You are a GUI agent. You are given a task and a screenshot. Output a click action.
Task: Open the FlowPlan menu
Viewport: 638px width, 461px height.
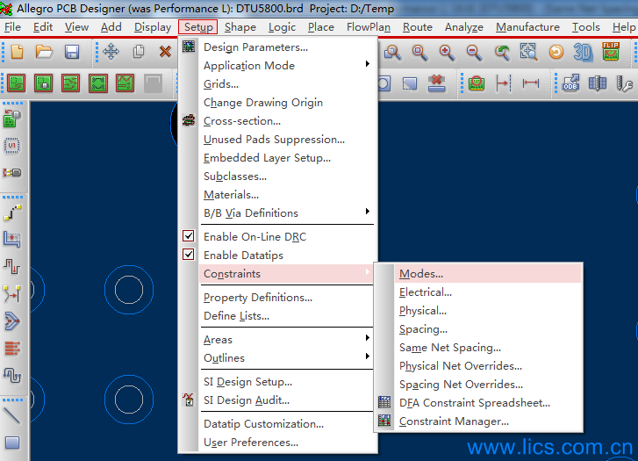369,27
